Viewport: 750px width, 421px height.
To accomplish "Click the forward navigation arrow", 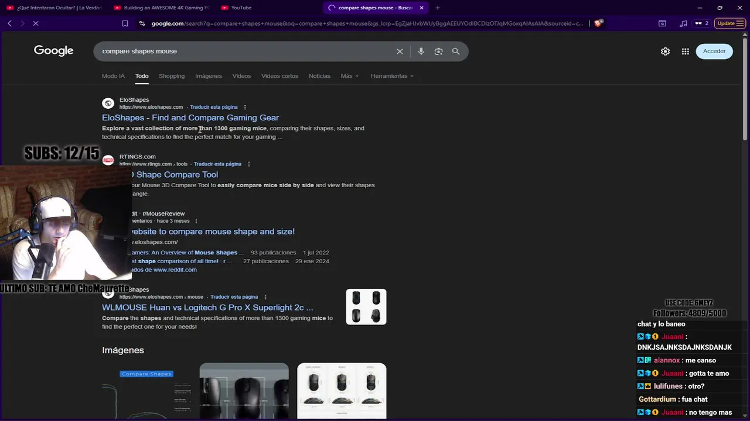I will pos(22,23).
